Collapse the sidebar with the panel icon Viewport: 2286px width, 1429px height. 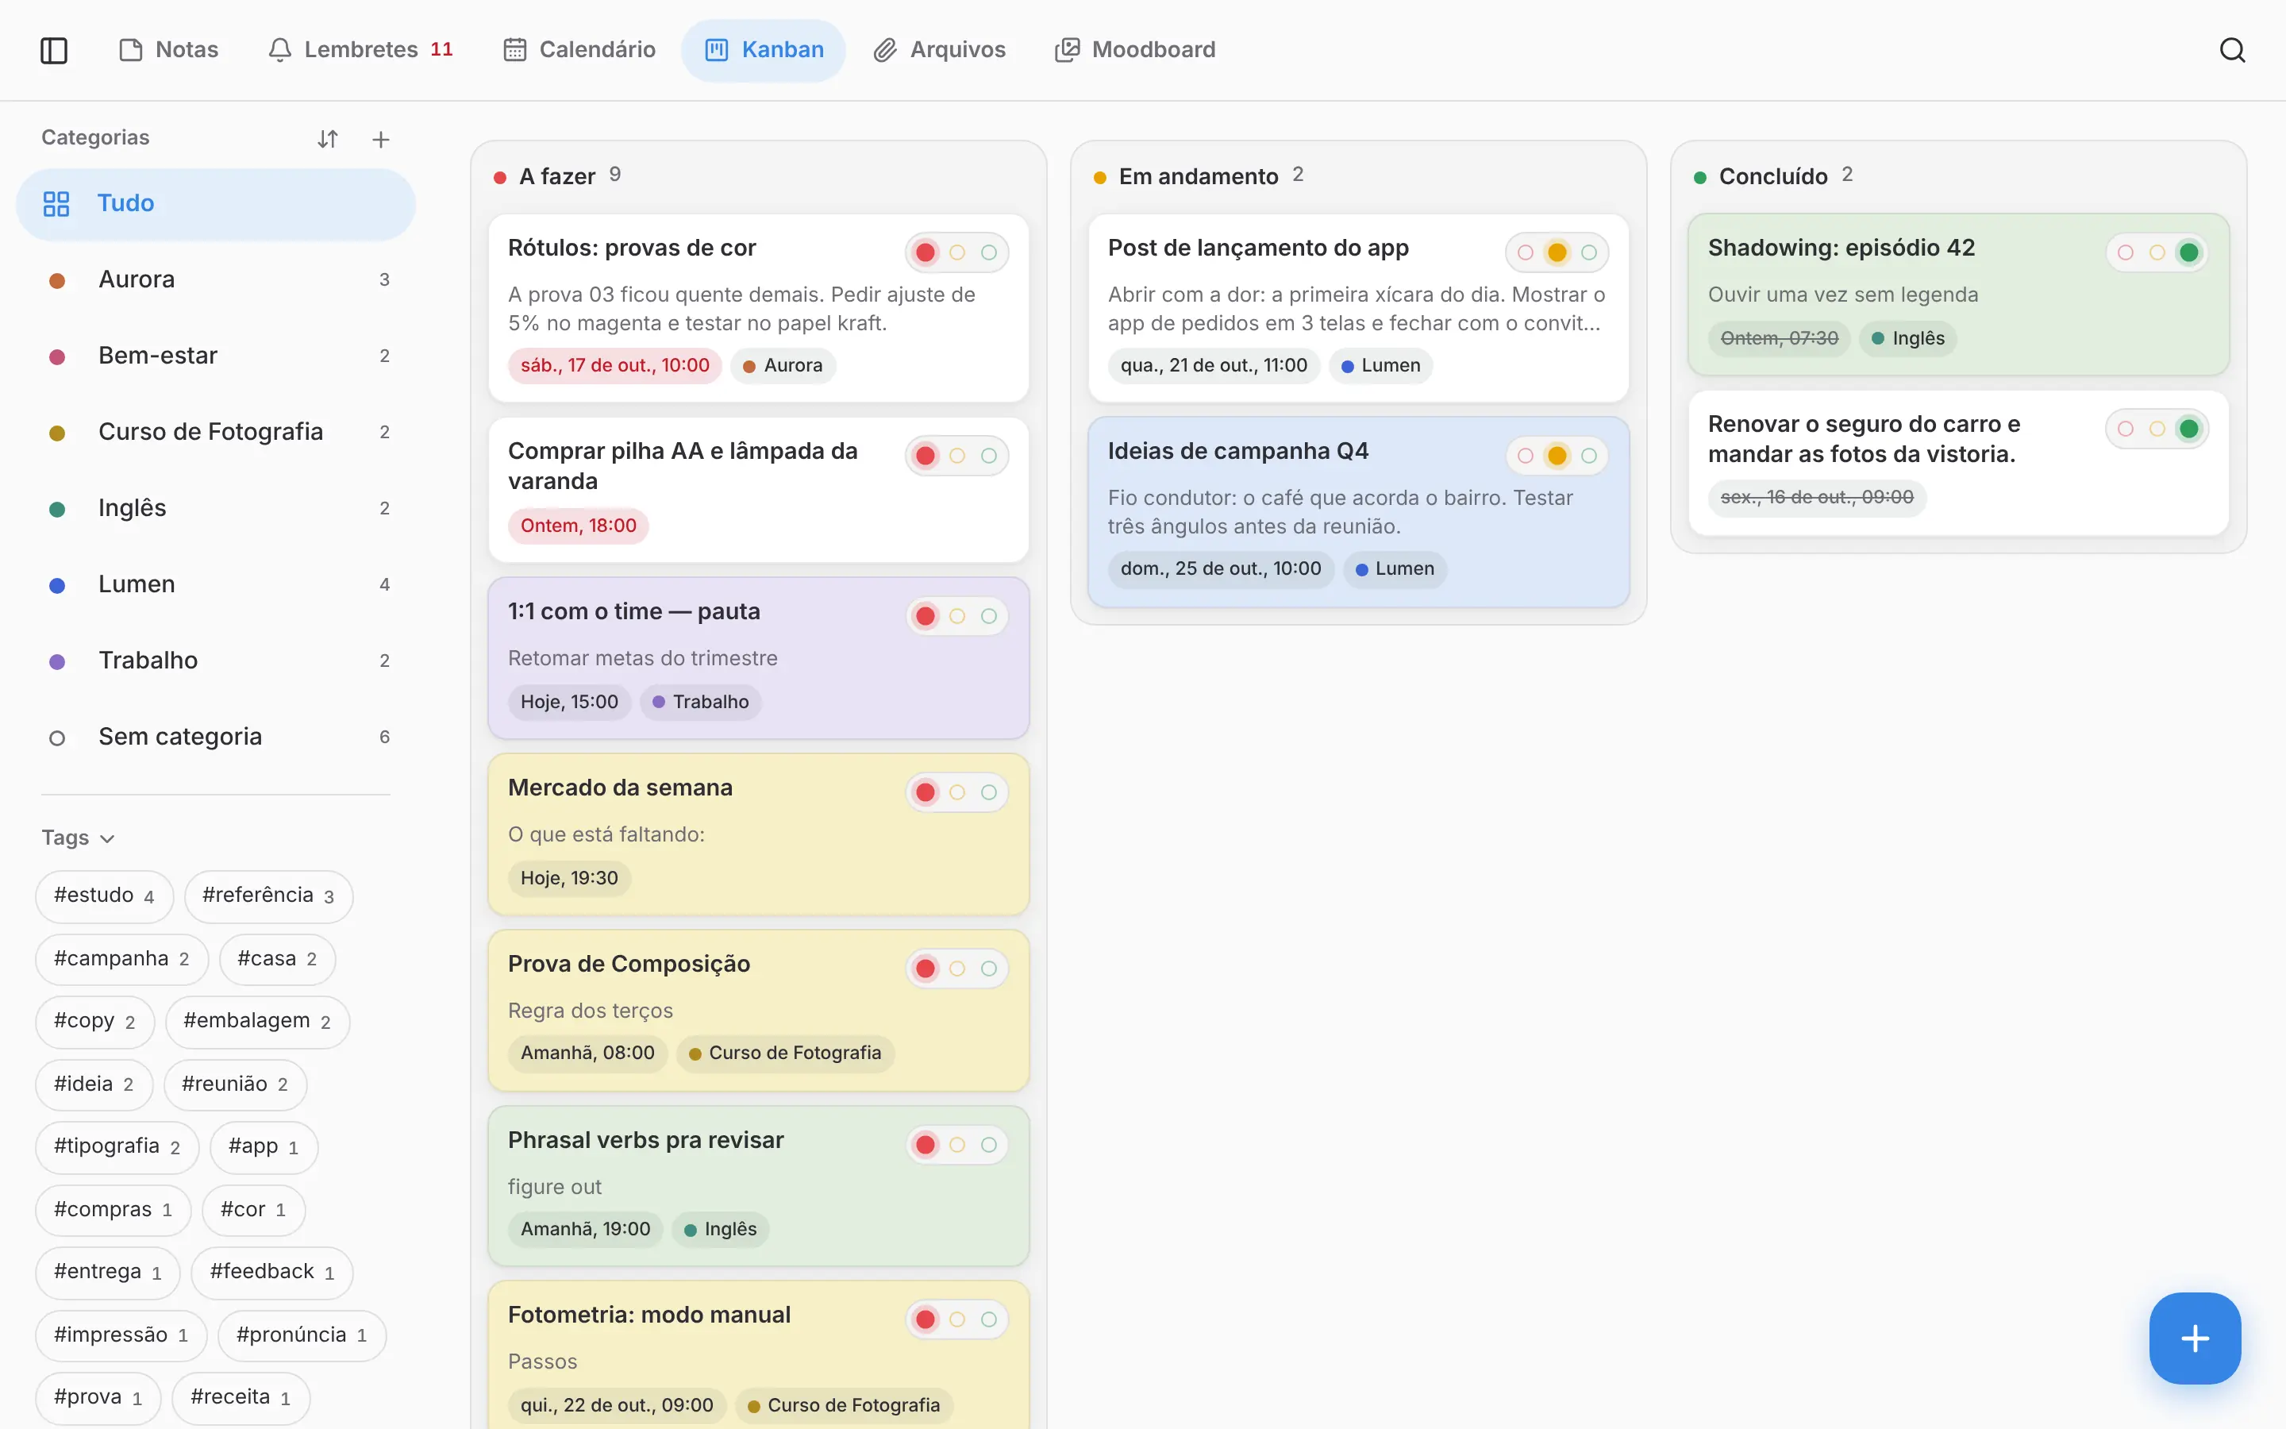[54, 50]
